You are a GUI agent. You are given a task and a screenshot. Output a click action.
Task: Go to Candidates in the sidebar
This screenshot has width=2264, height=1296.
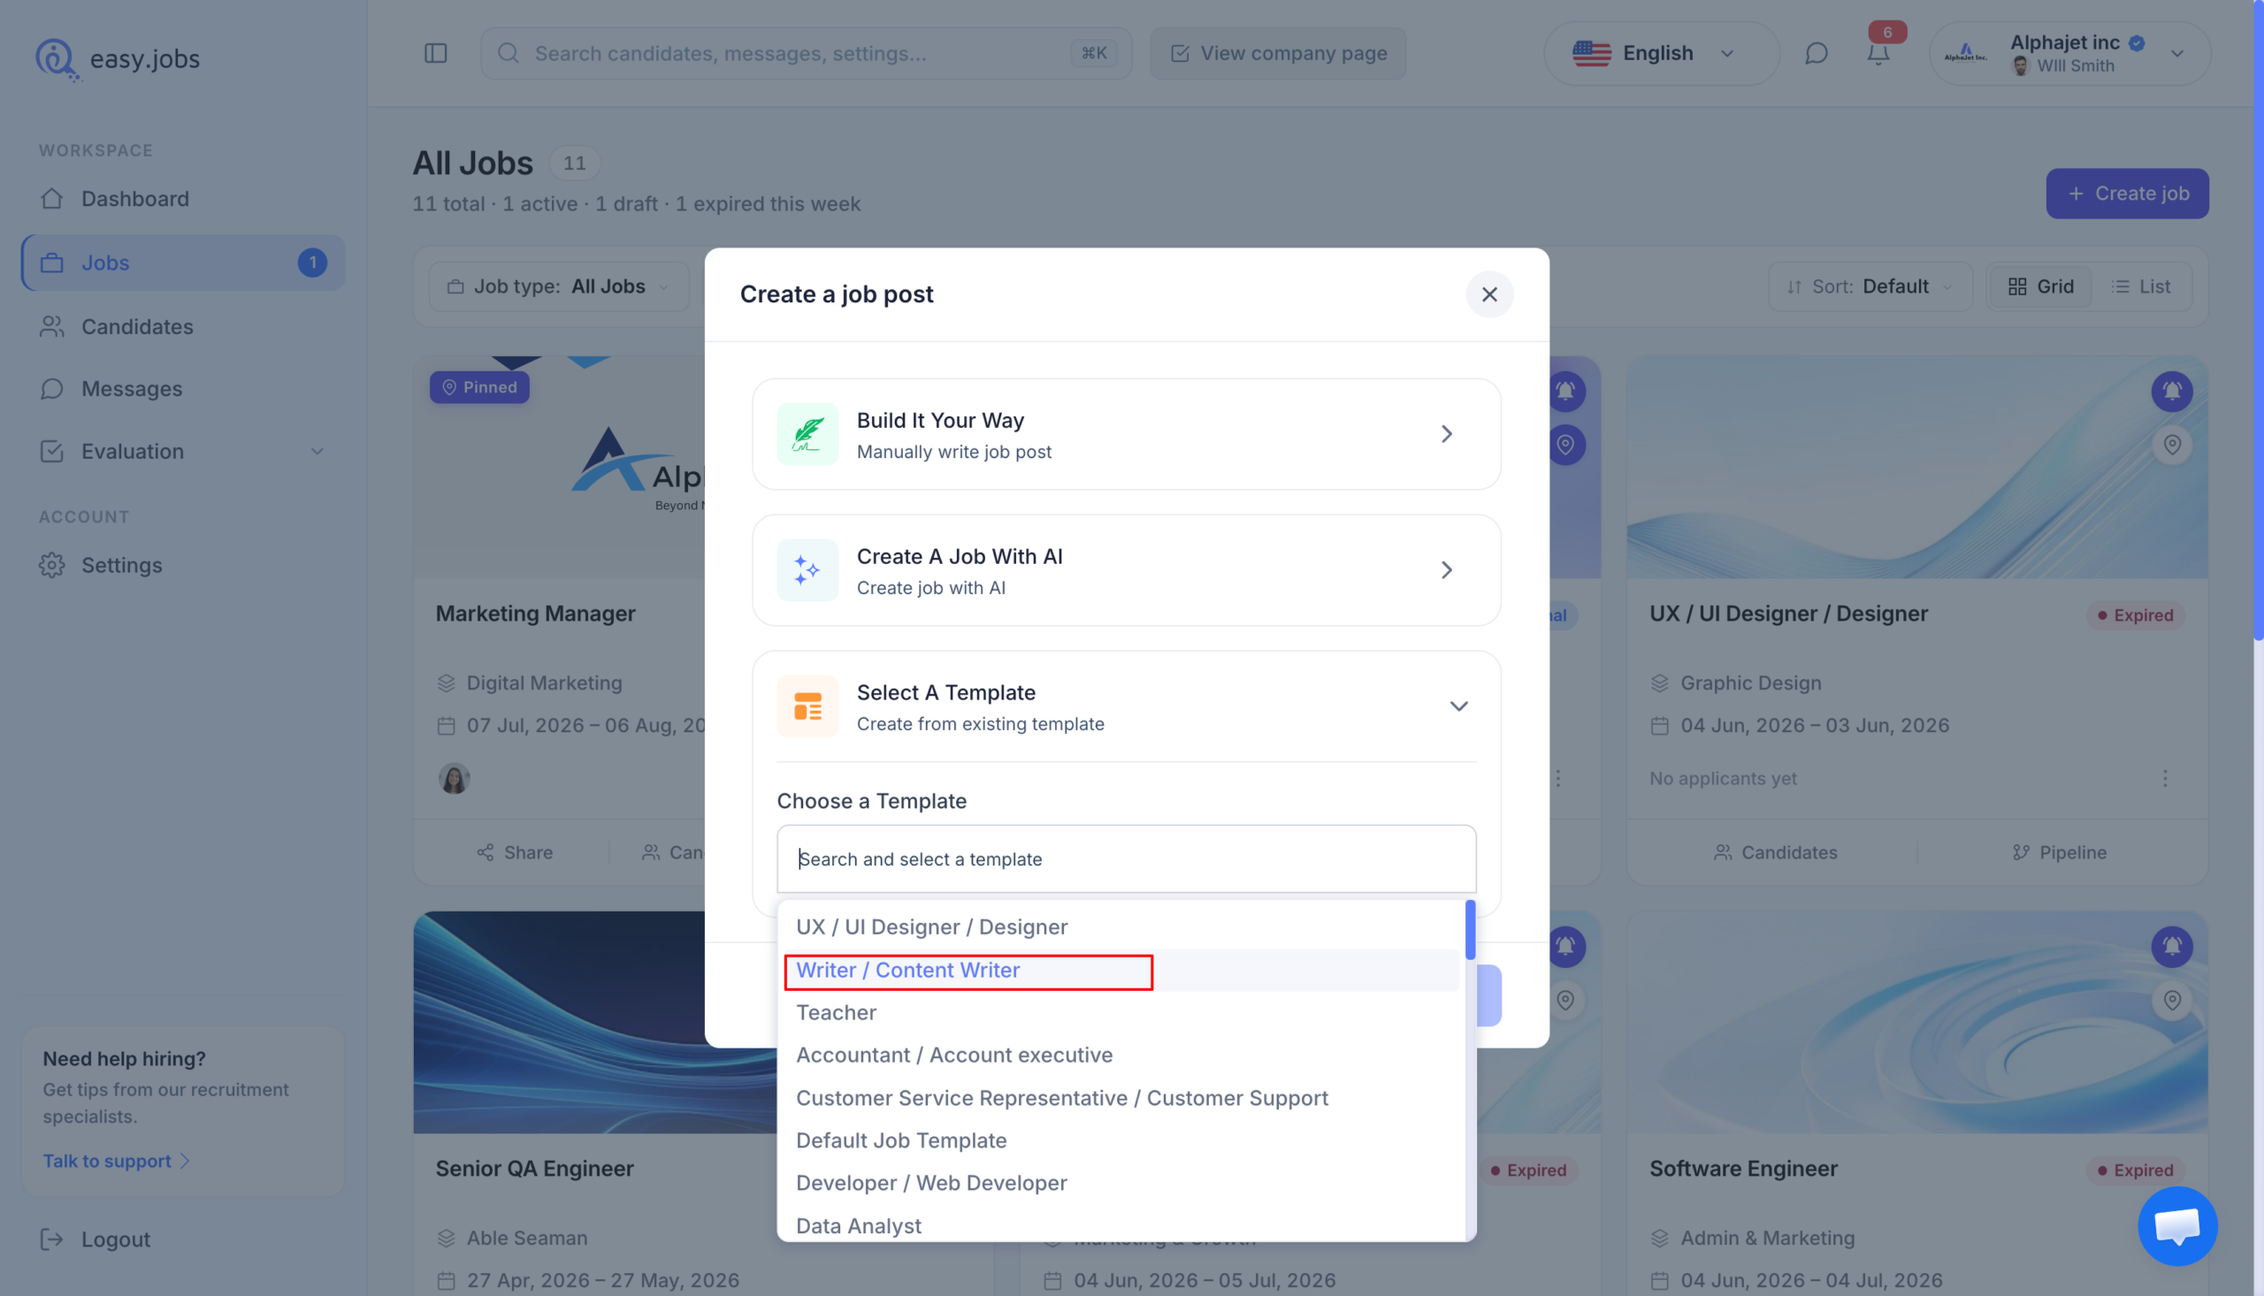point(182,327)
